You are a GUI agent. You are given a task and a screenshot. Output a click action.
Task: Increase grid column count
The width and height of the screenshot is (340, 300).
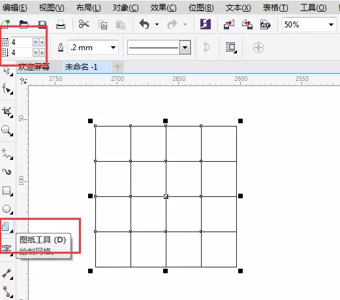(x=42, y=42)
